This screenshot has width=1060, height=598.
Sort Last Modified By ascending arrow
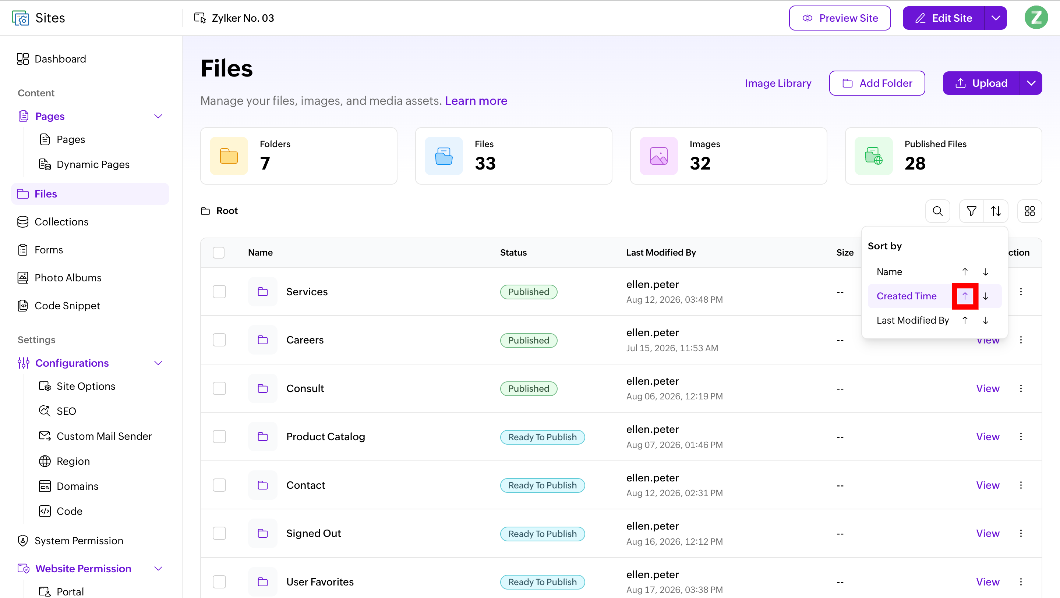[965, 320]
